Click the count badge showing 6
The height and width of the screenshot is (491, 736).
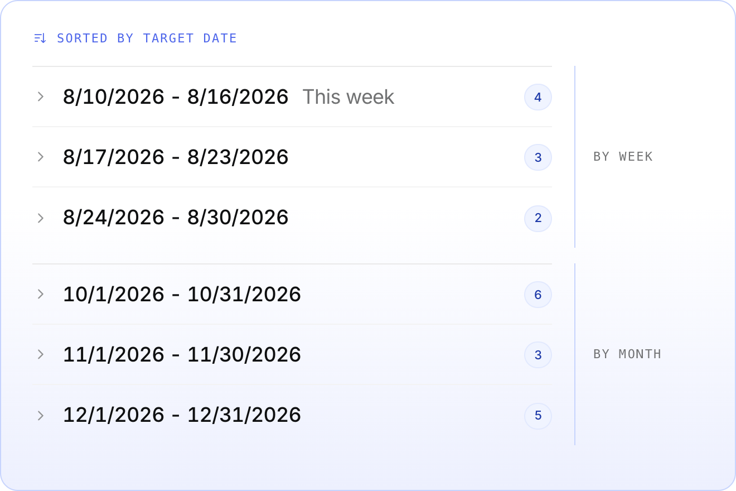(538, 295)
